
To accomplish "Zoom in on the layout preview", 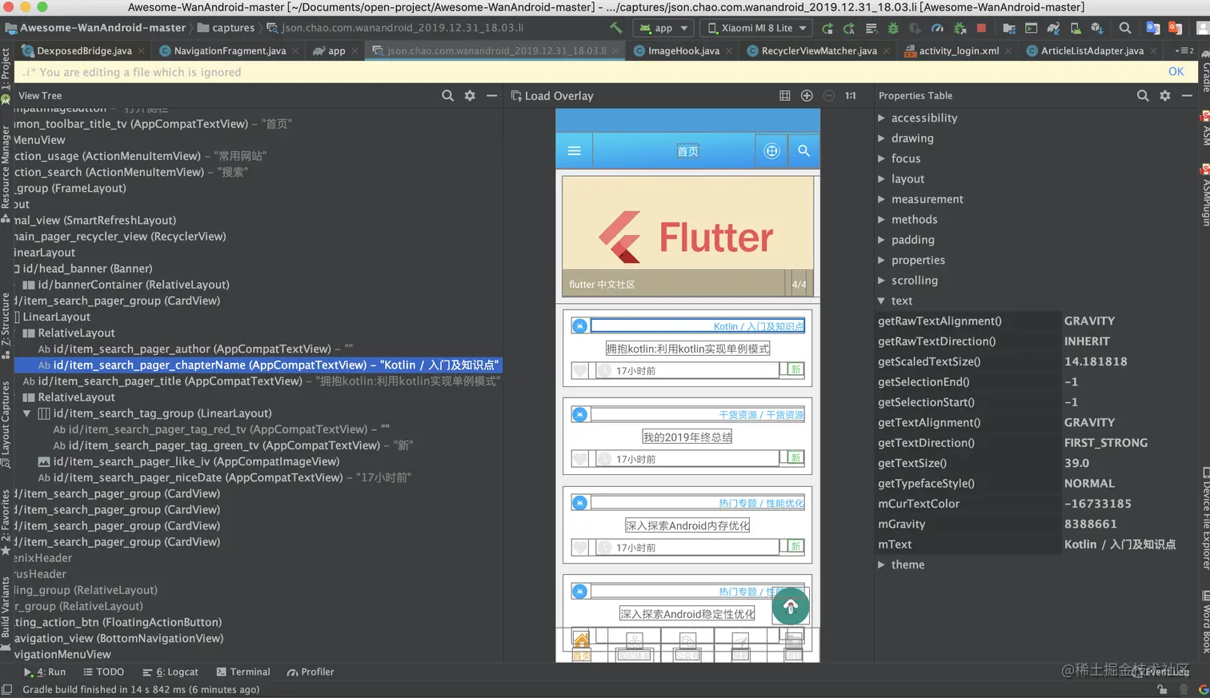I will (807, 96).
